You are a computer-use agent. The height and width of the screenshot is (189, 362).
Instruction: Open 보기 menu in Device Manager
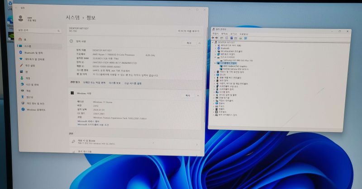pos(233,34)
